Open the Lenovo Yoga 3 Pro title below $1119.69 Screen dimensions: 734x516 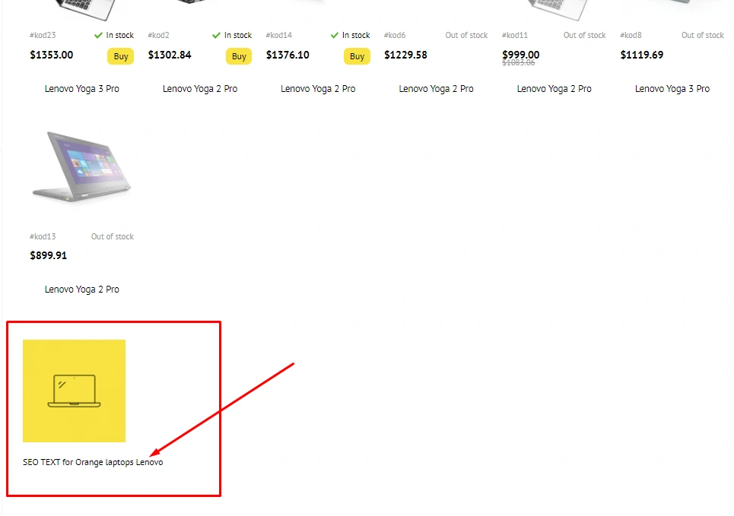tap(672, 89)
